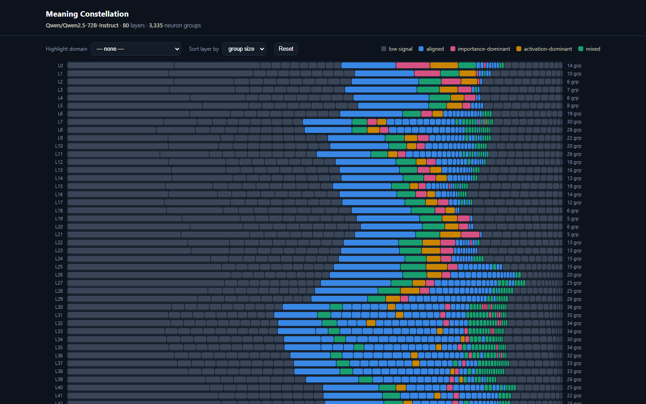Click the mixed green legend swatch

[581, 49]
